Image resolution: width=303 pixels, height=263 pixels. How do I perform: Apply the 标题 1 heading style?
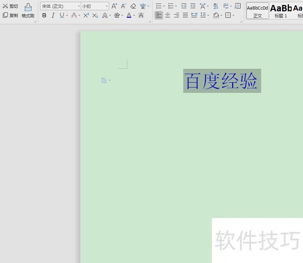tap(281, 11)
